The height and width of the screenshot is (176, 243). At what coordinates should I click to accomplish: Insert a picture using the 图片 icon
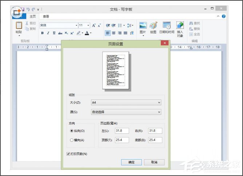pos(143,25)
